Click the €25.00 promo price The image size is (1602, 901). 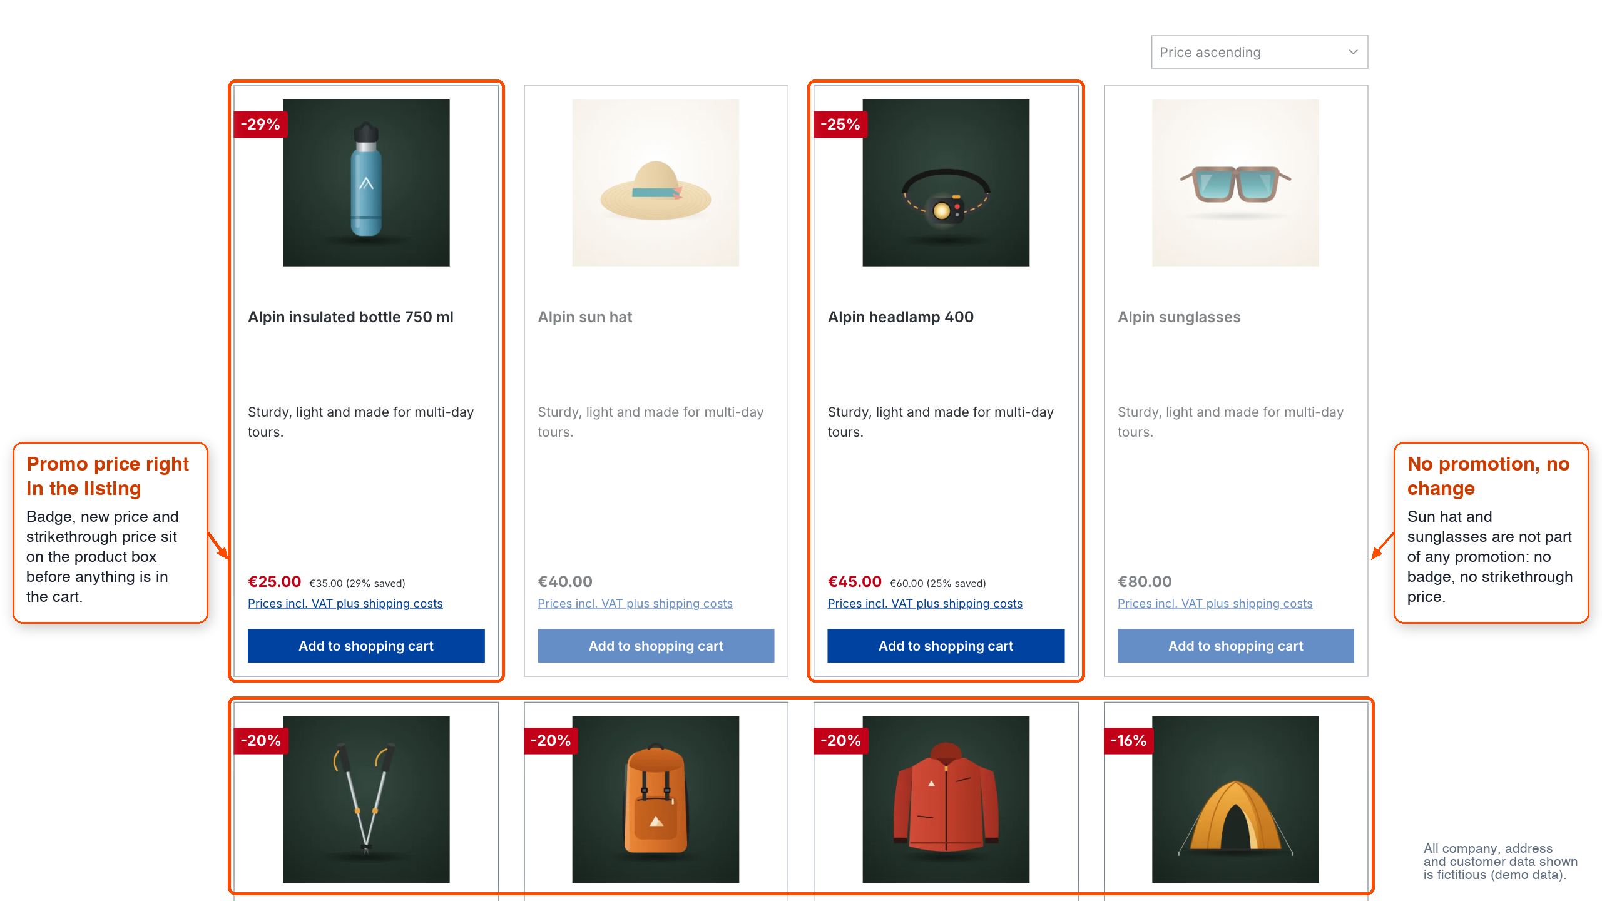[x=275, y=582]
